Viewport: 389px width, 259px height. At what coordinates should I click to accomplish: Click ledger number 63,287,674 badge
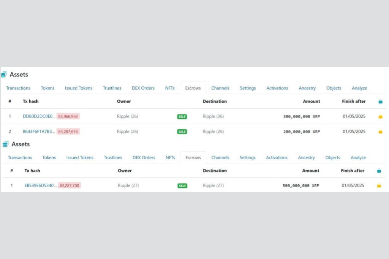click(68, 132)
